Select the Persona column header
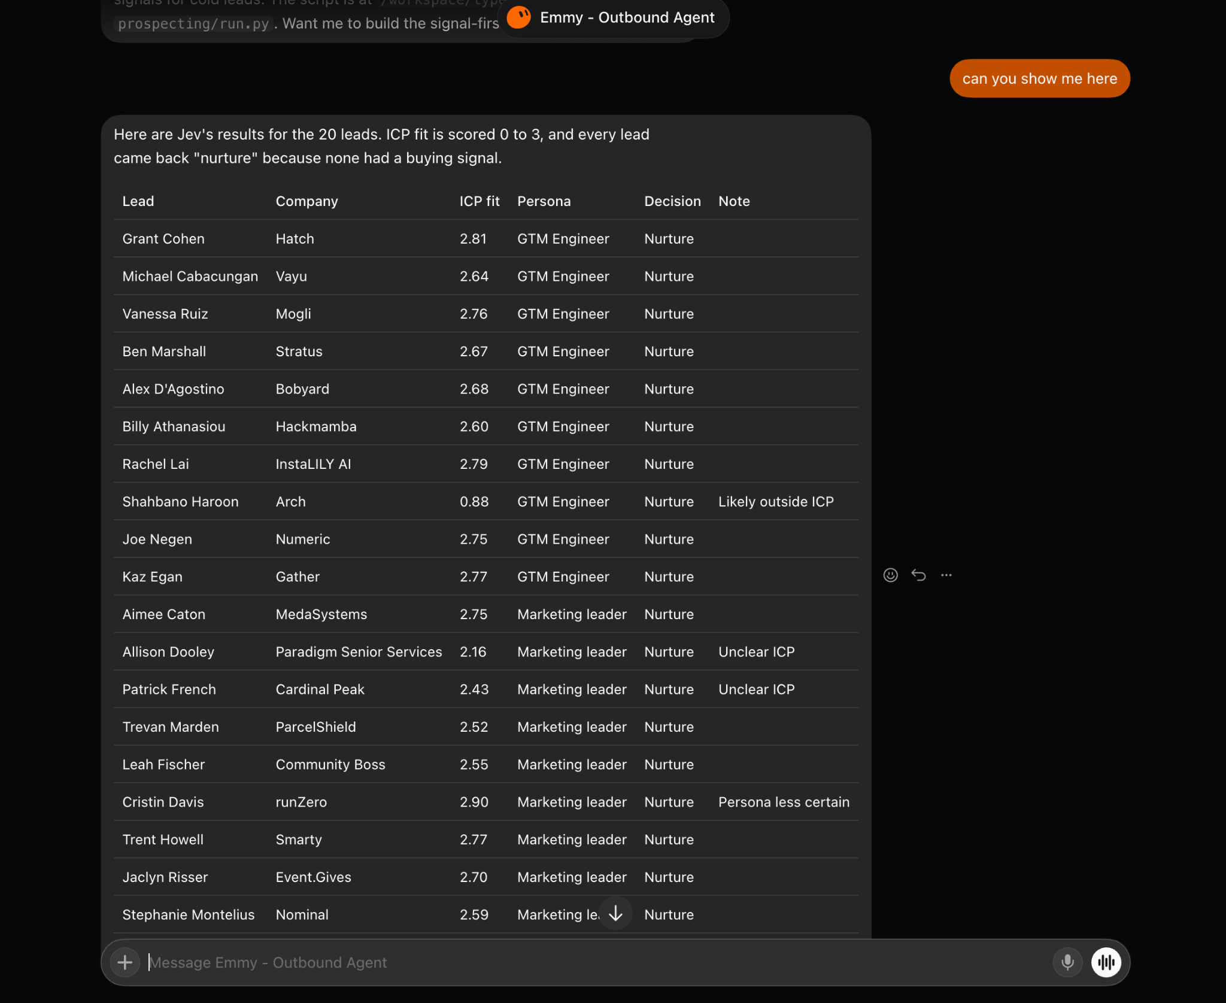Screen dimensions: 1226x1003 tap(544, 201)
